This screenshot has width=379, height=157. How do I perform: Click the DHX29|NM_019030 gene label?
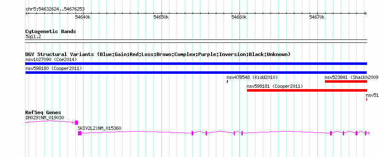click(x=45, y=118)
